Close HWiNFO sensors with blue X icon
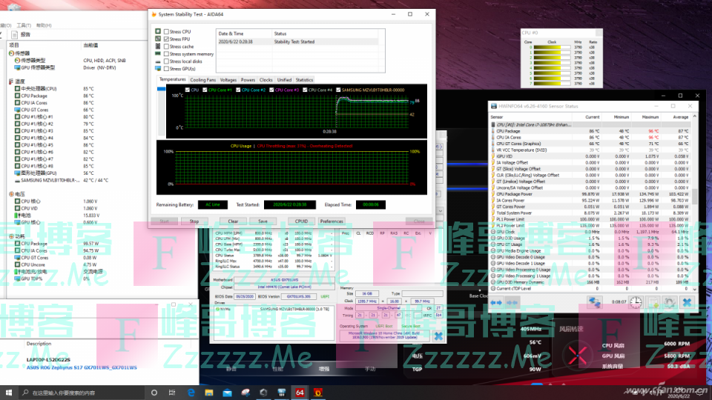The image size is (712, 400). pyautogui.click(x=687, y=302)
